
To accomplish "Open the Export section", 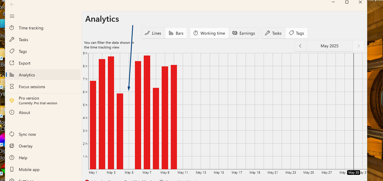I will point(24,63).
